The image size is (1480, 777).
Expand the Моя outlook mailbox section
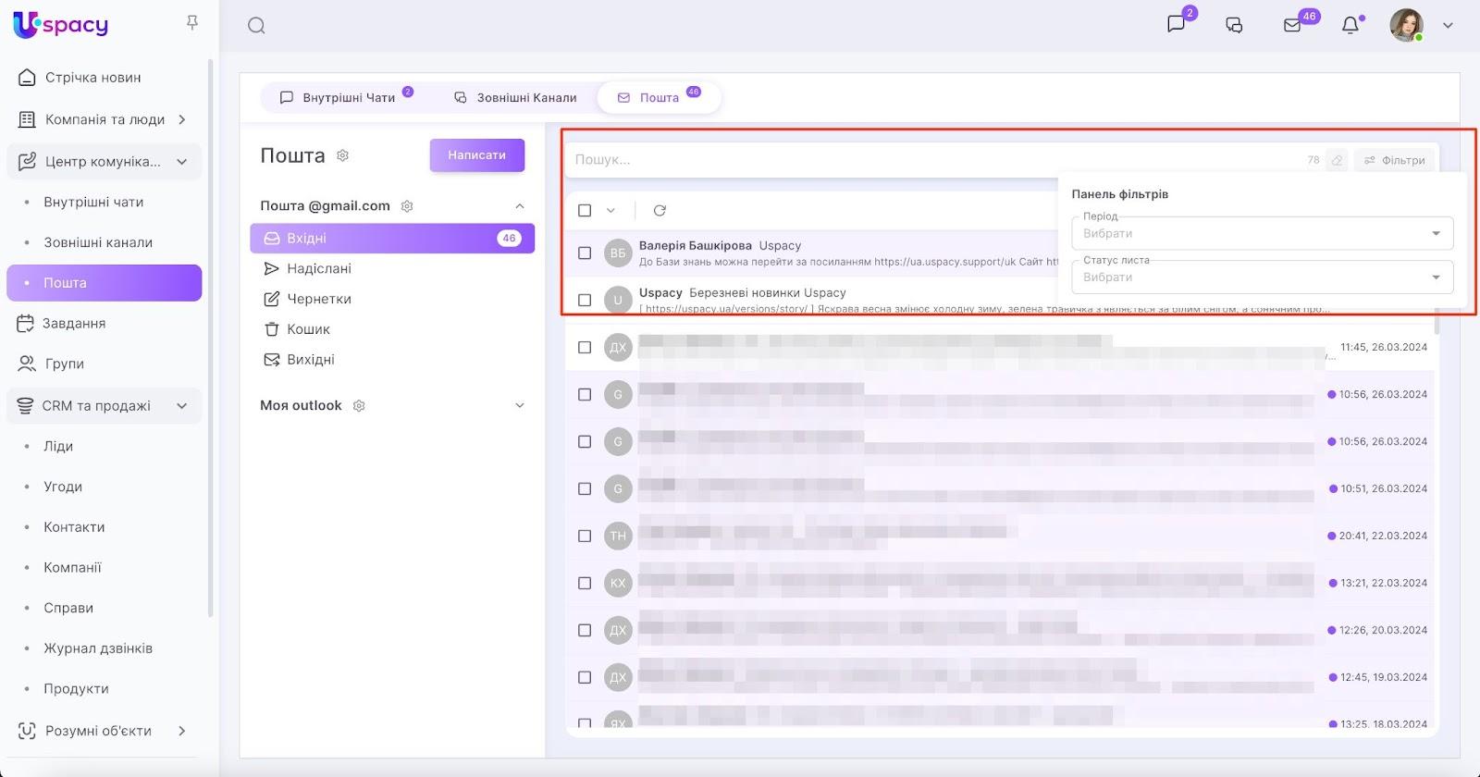pos(519,406)
